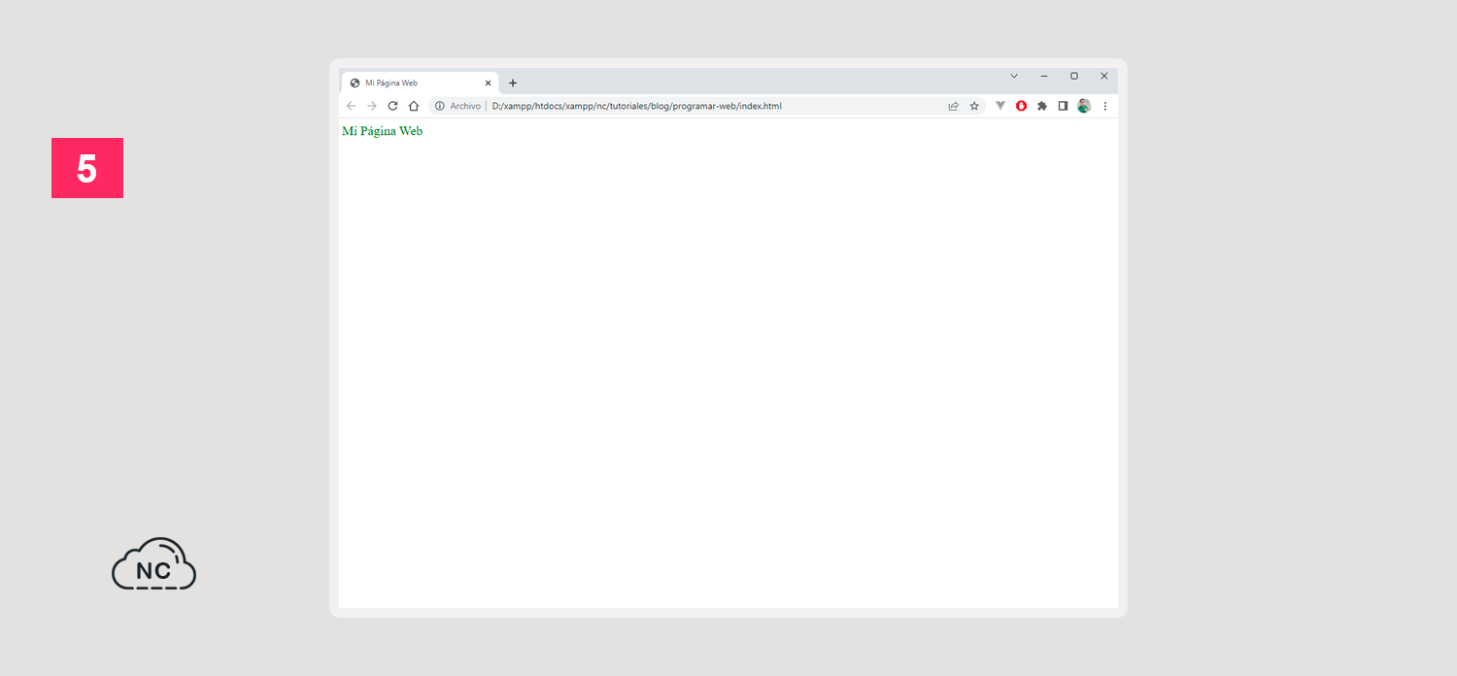View site information next to Archivo

440,106
